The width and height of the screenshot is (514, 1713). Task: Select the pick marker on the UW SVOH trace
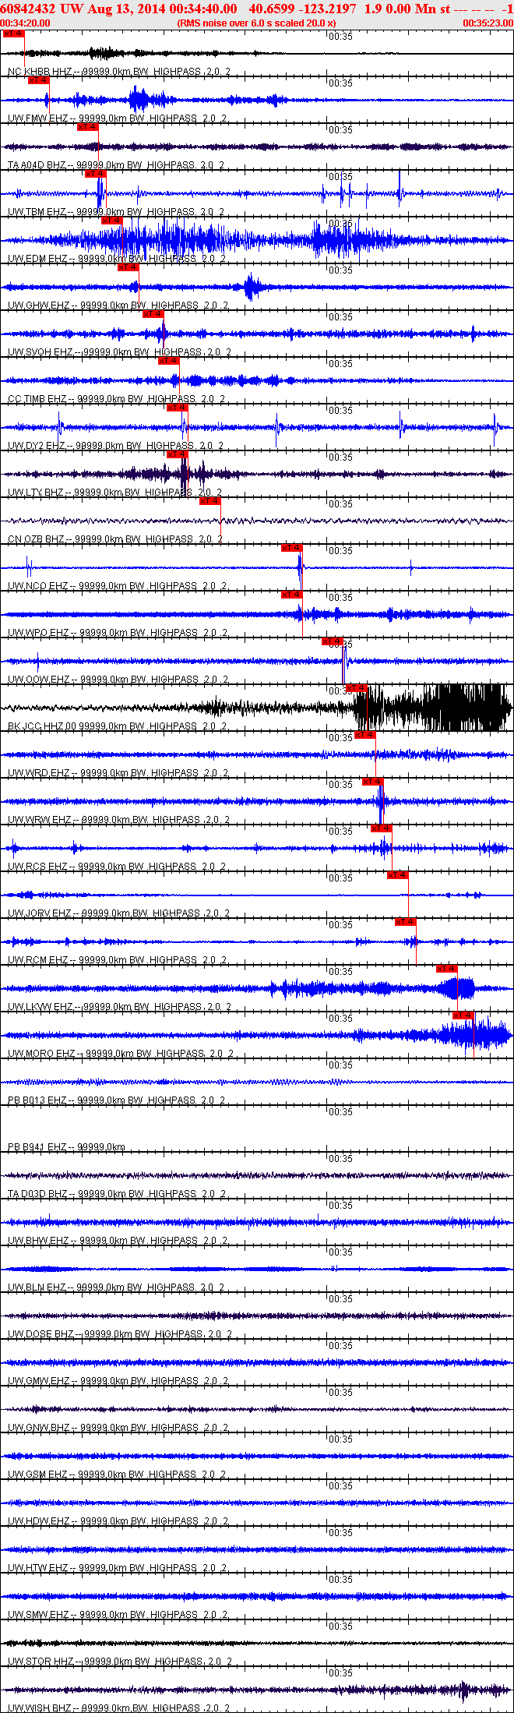click(x=153, y=314)
